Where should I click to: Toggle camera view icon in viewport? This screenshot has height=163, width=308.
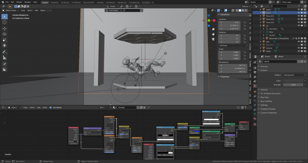click(x=213, y=39)
